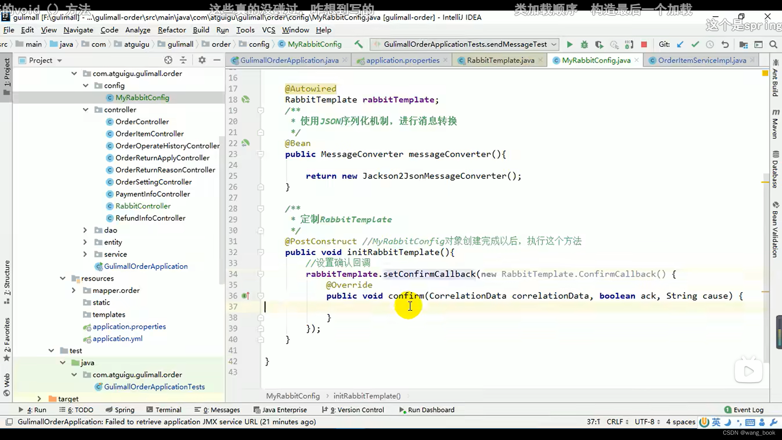Viewport: 782px width, 440px height.
Task: Open the Spring tool window
Action: click(120, 410)
